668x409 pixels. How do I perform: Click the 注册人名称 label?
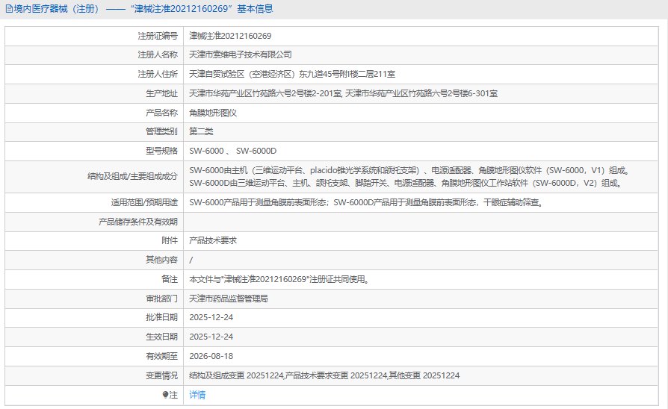coord(158,55)
